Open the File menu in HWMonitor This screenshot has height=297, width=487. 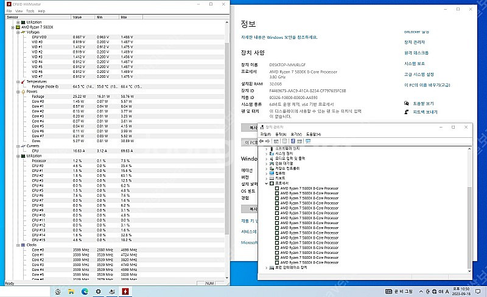point(9,11)
